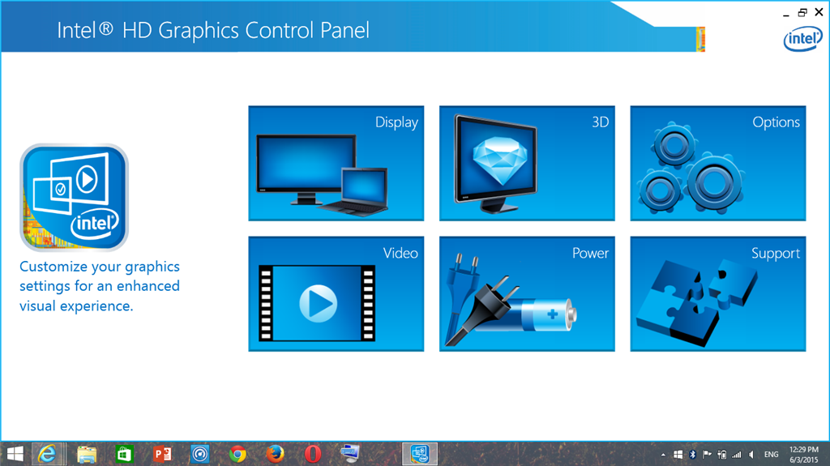Show hidden system tray icons
The height and width of the screenshot is (466, 830).
[663, 455]
